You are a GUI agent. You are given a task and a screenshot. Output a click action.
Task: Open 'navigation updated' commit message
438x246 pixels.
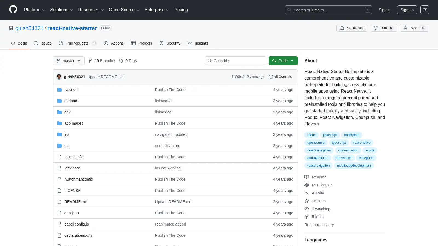[171, 134]
